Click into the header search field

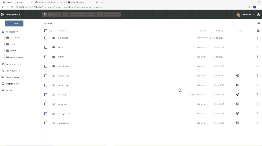tap(82, 14)
